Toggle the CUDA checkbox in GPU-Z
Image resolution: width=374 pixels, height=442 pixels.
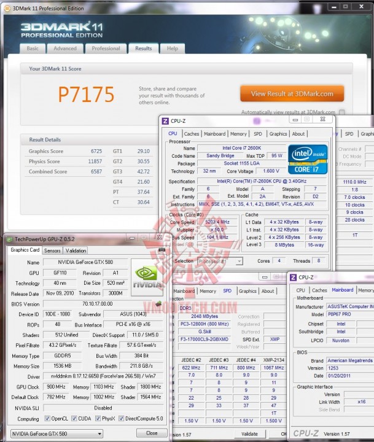(74, 419)
